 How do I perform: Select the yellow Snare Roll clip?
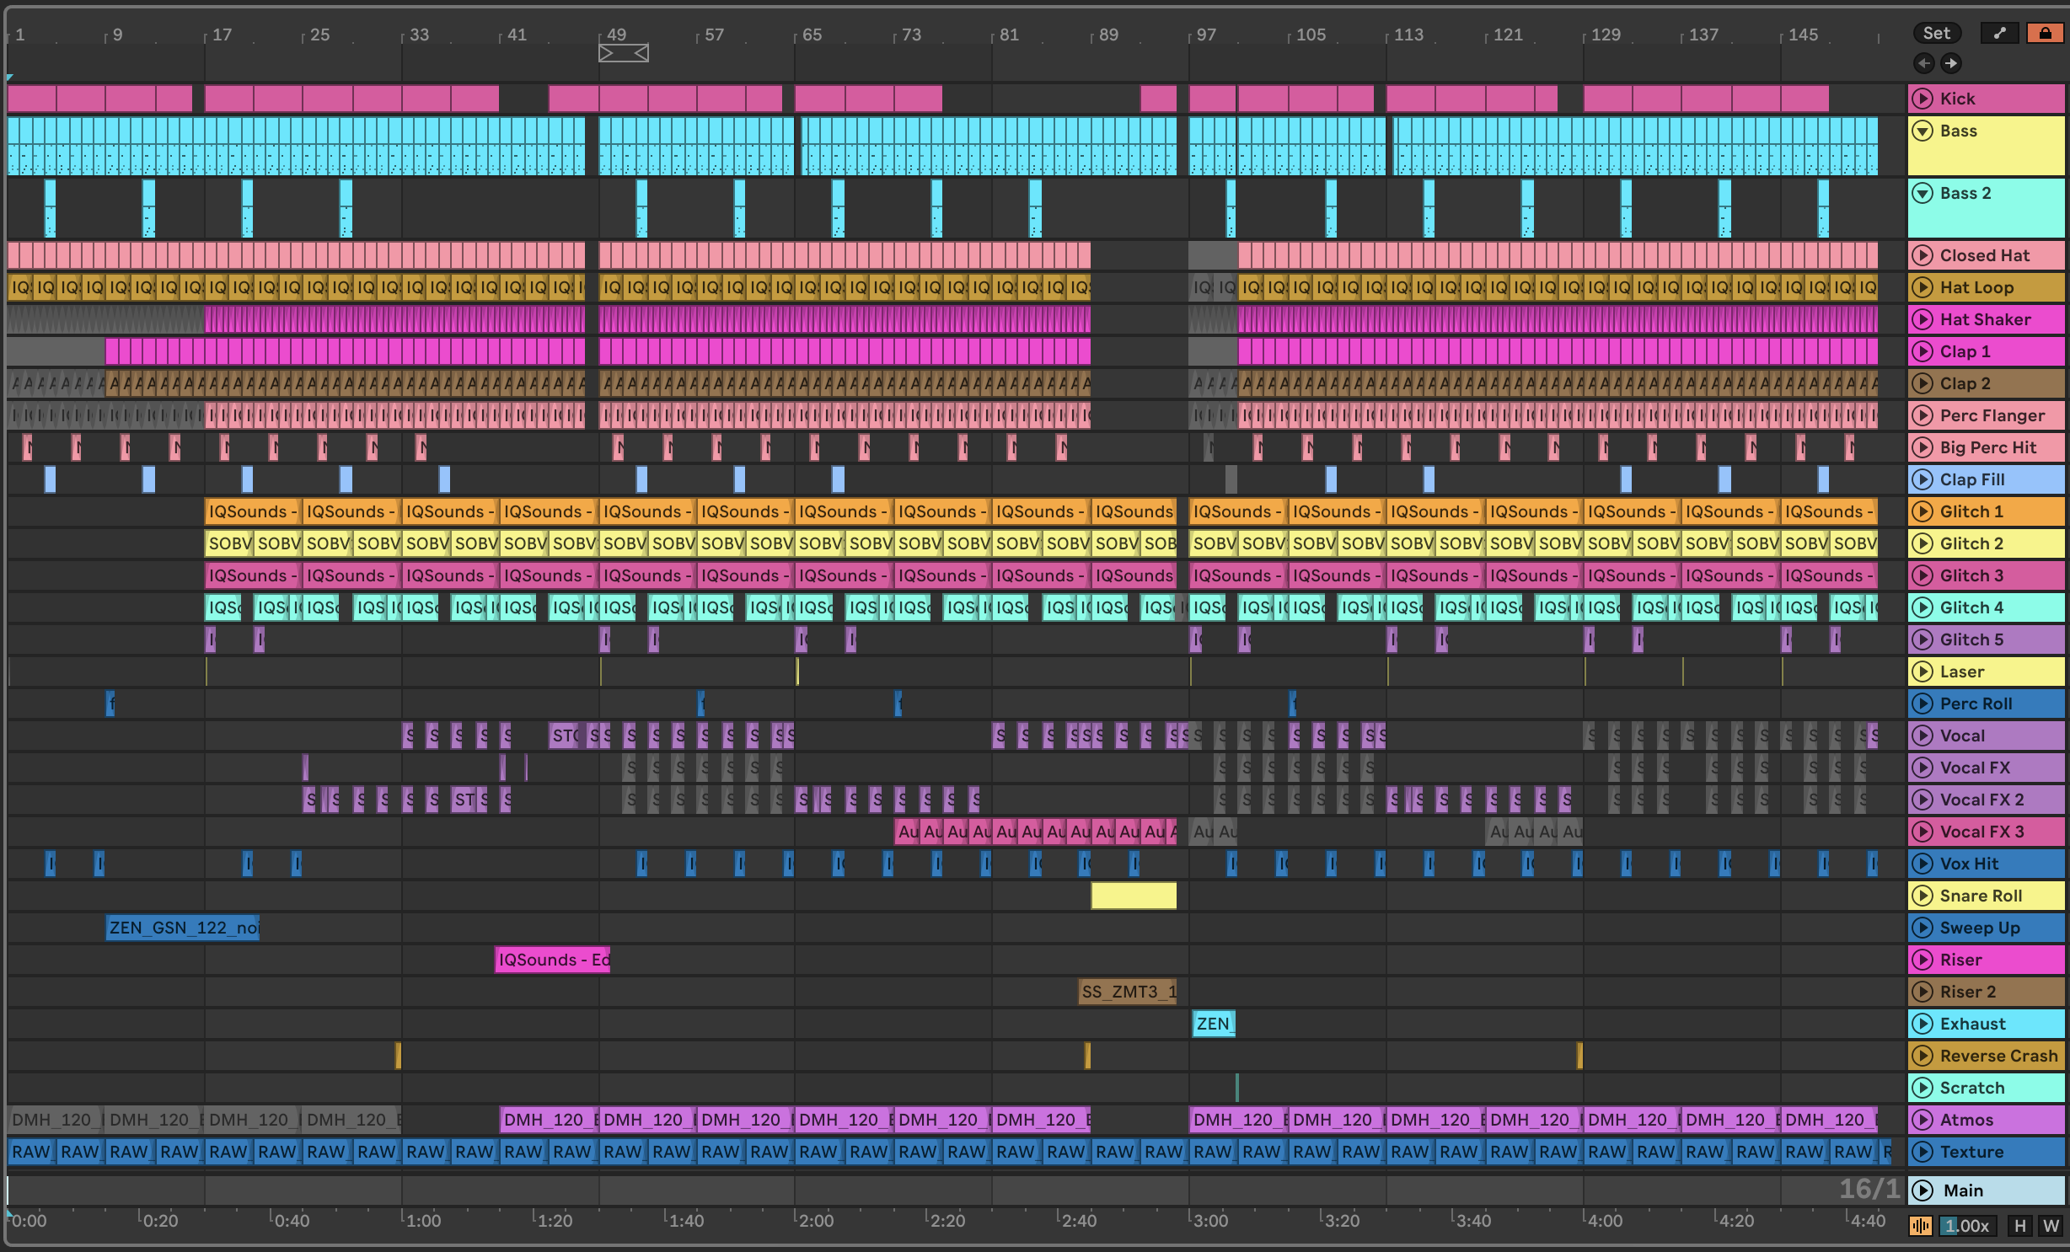(1134, 896)
